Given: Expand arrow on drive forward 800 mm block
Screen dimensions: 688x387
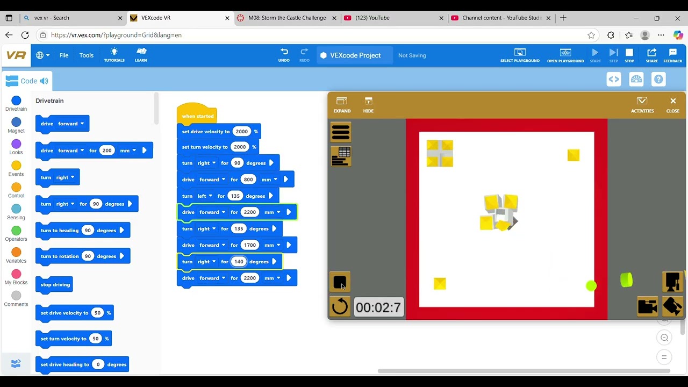Looking at the screenshot, I should (285, 180).
